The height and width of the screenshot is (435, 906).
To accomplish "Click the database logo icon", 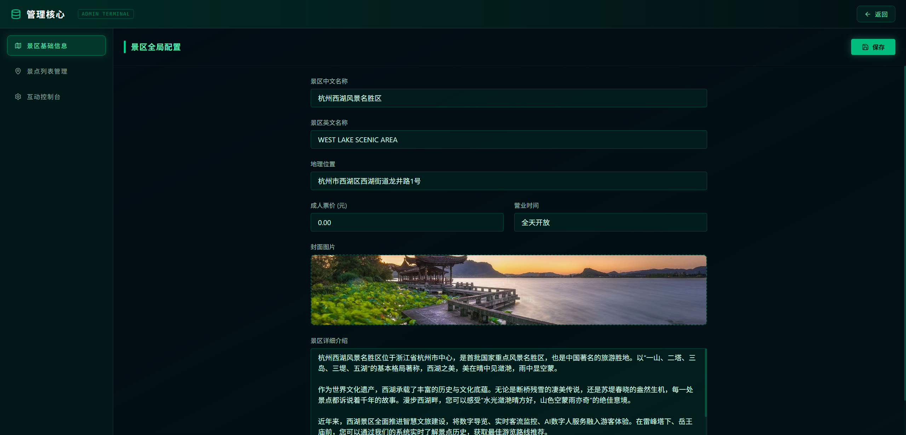I will [16, 14].
